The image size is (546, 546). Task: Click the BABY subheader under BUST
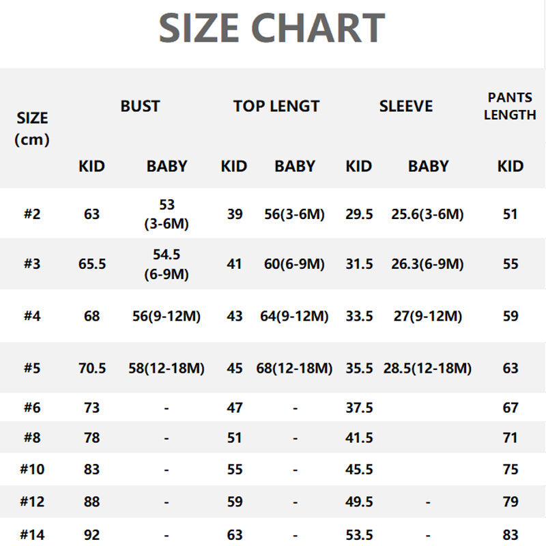167,166
